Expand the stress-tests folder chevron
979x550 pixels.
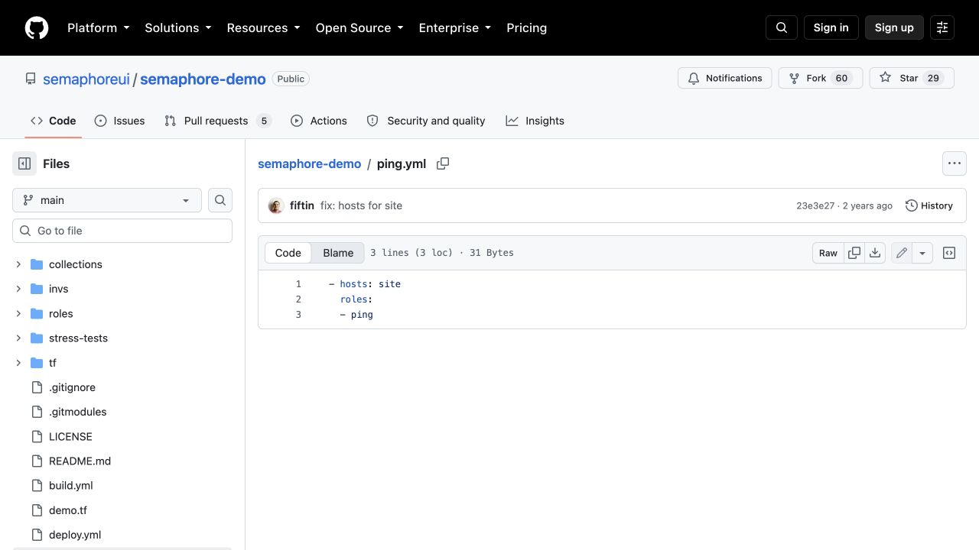[18, 338]
